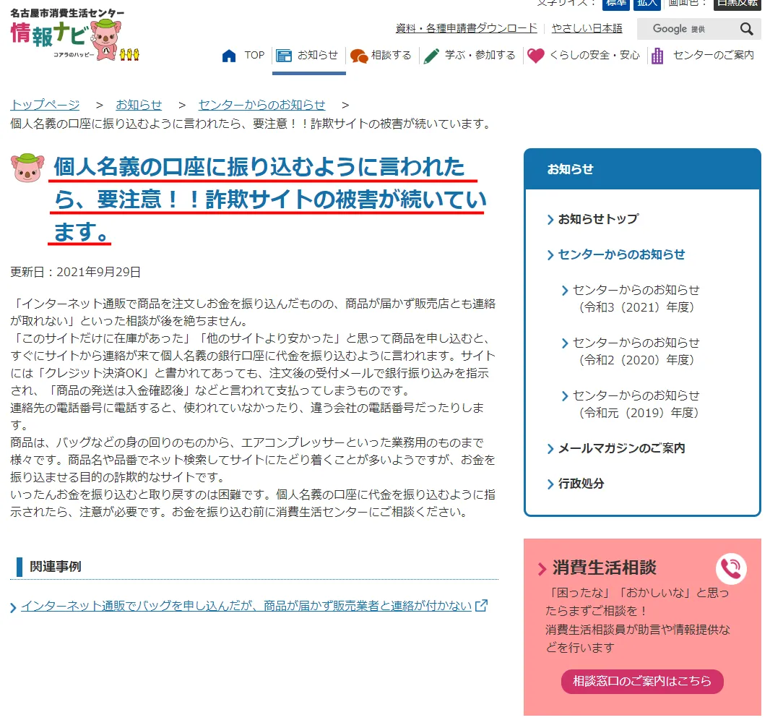This screenshot has width=770, height=728.
Task: Click 相談窓口のご案内はこちら button
Action: pyautogui.click(x=641, y=681)
